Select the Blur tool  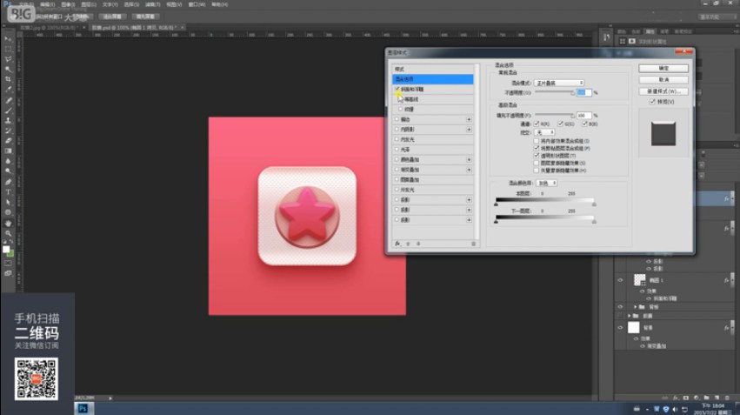pos(8,161)
